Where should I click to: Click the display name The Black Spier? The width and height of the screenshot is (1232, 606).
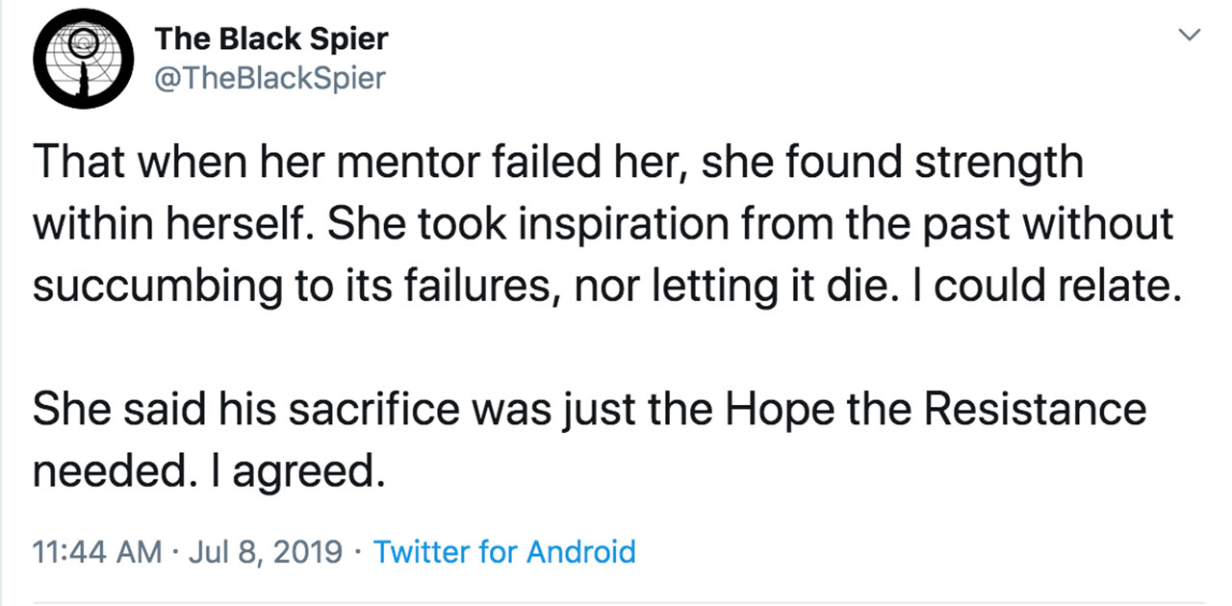(270, 38)
